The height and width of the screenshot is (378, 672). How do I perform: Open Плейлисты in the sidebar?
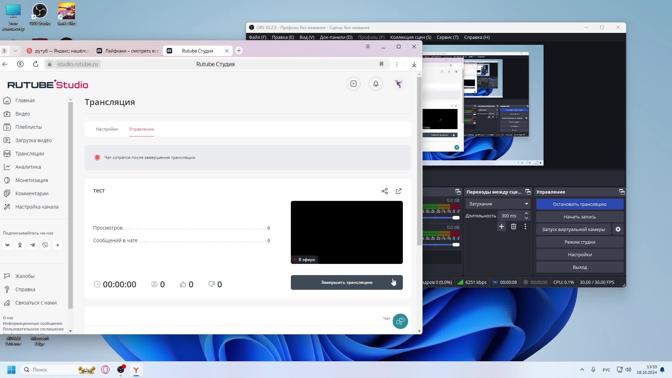(23, 127)
